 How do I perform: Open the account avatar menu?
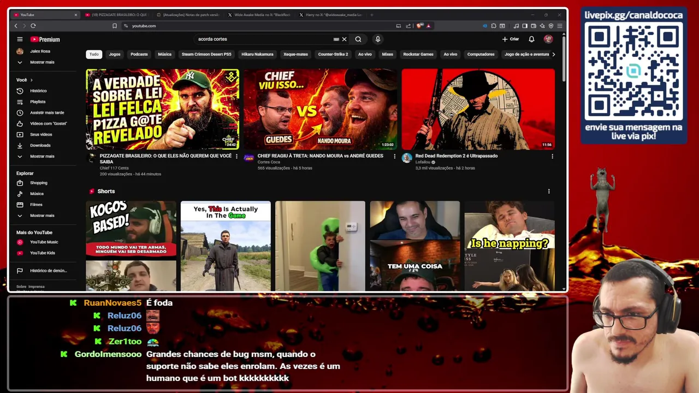(x=548, y=39)
